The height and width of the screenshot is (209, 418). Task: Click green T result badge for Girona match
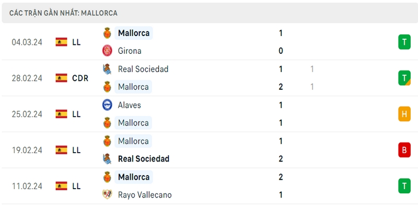(x=404, y=42)
